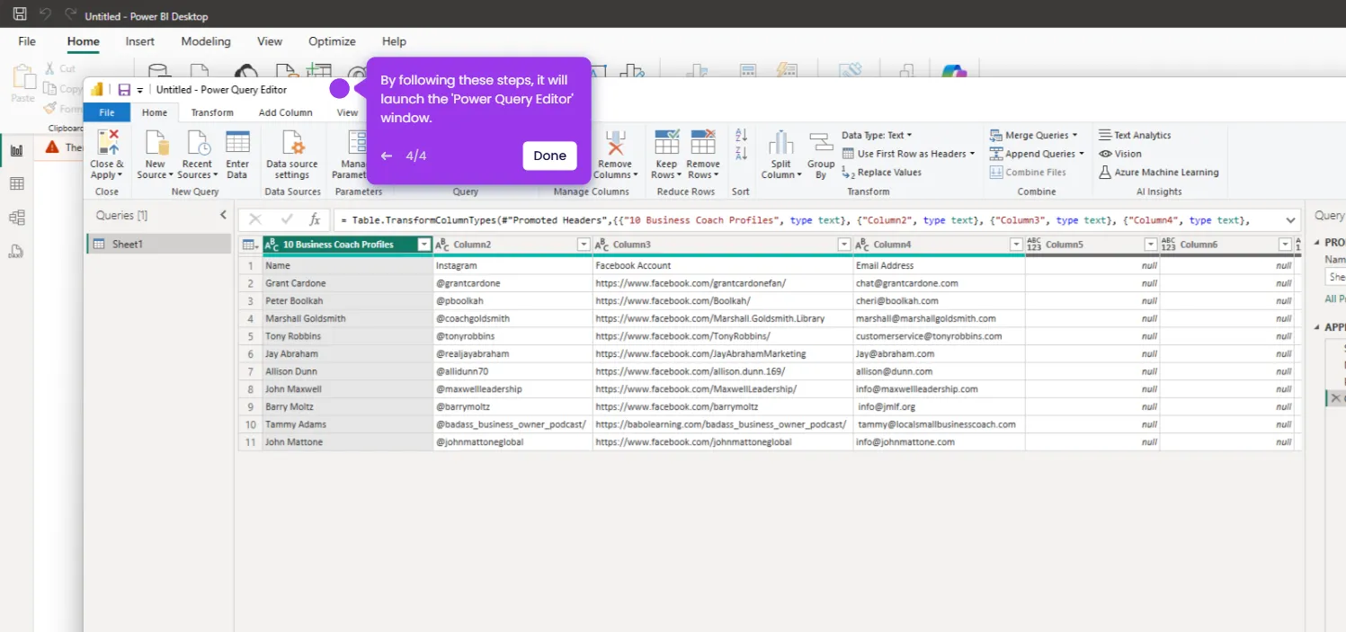Open the Column4 filter dropdown
Screen dimensions: 1346x632
[x=1016, y=245]
